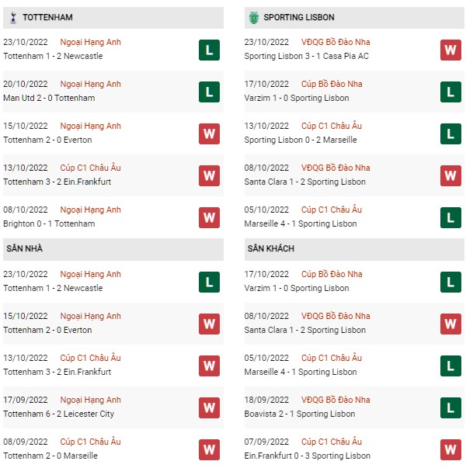466x468 pixels.
Task: Click the W badge for Brighton 0 - 1 Tottenham
Action: tap(209, 217)
